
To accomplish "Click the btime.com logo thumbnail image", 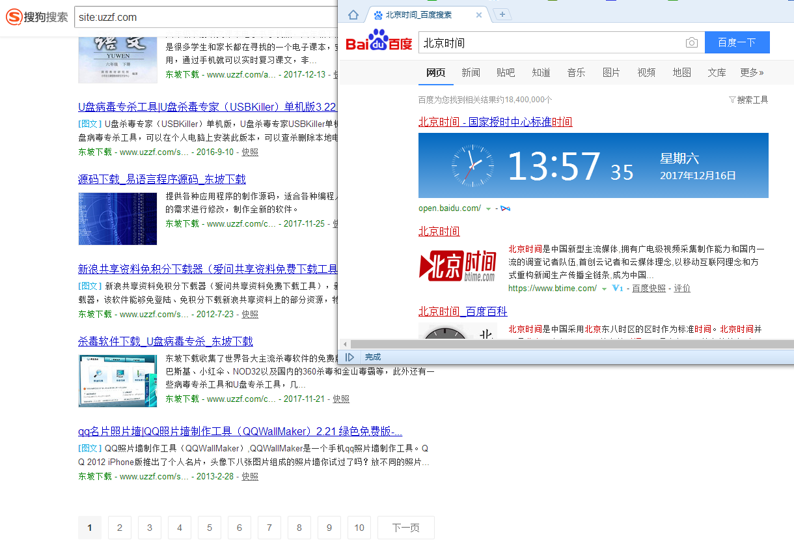I will pos(458,266).
